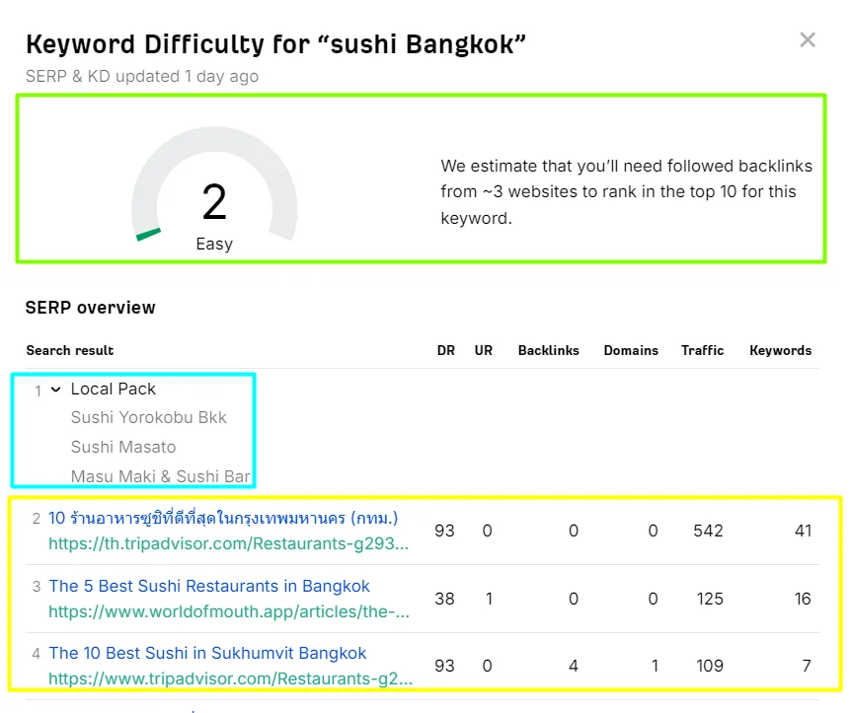Viewport: 850px width, 713px height.
Task: Sort results by the Domains column
Action: tap(631, 350)
